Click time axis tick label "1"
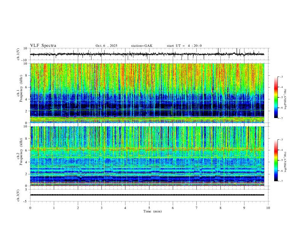302x233 pixels. 54,208
